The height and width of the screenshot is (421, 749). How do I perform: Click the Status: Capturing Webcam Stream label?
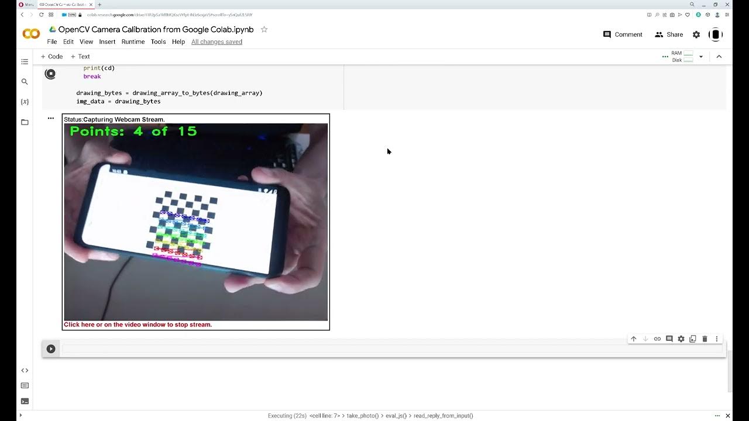(x=115, y=119)
